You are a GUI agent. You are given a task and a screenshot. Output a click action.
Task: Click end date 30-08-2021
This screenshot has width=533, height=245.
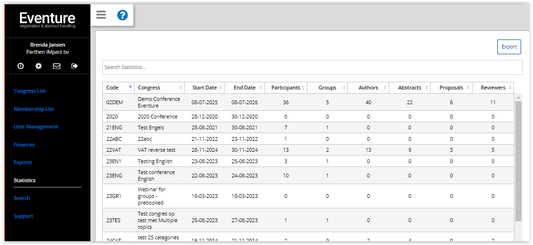tap(245, 128)
